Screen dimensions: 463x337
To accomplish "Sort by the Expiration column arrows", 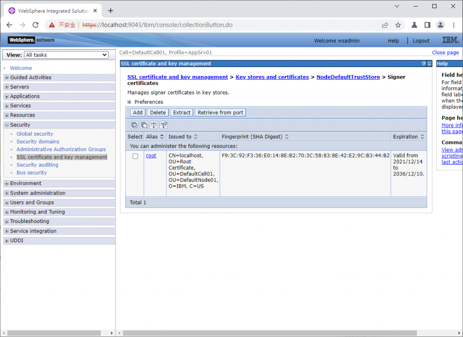I will click(x=422, y=137).
